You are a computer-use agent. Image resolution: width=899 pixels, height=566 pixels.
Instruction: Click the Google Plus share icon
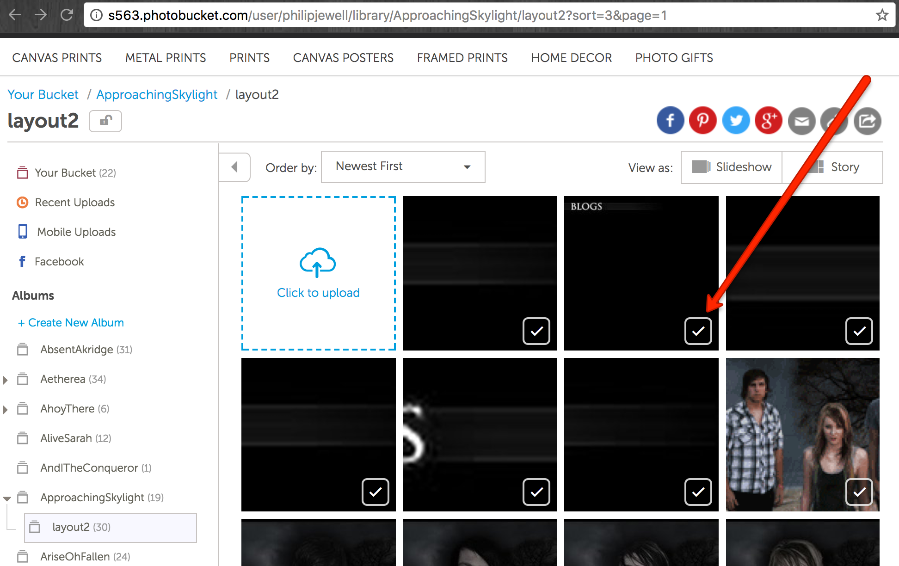[x=768, y=121]
